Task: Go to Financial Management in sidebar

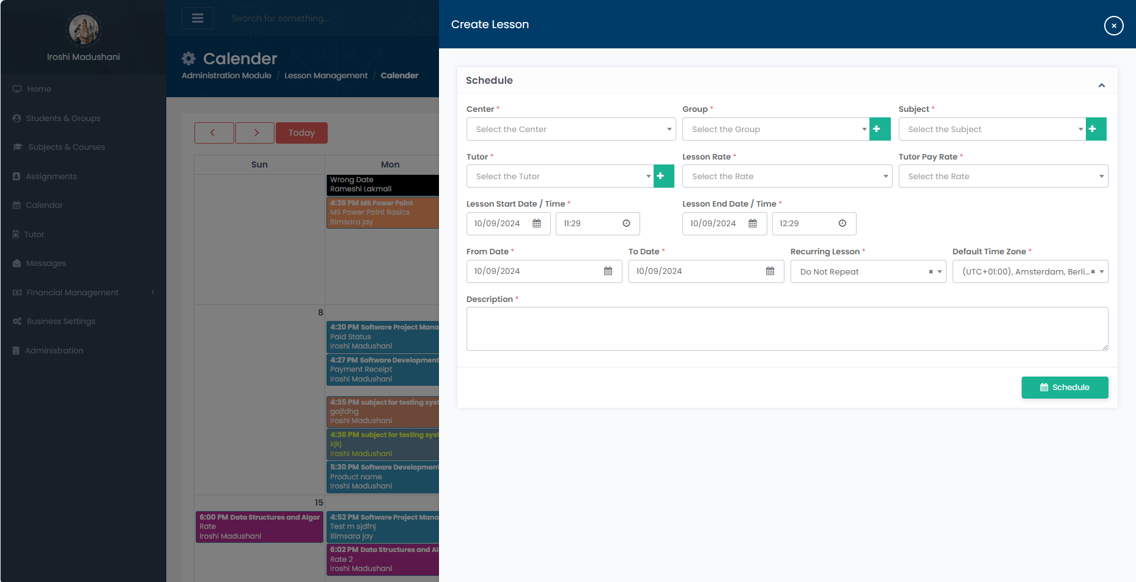Action: 72,292
